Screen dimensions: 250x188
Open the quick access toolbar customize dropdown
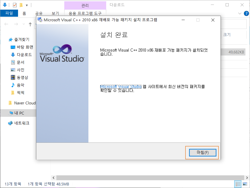click(x=27, y=5)
